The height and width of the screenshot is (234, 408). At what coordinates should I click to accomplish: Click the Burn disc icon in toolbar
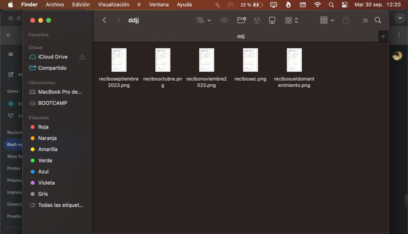point(257,20)
